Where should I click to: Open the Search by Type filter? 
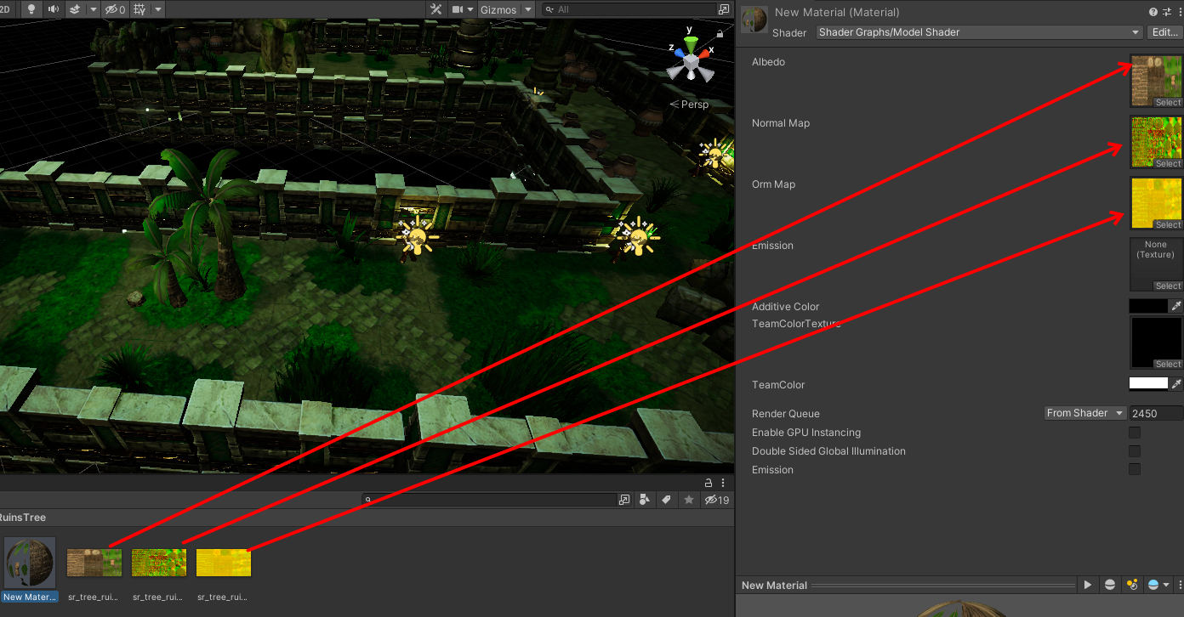tap(645, 500)
